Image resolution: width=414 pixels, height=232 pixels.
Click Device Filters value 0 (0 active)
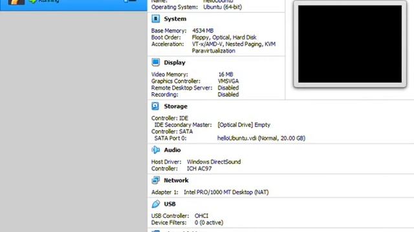tap(209, 223)
